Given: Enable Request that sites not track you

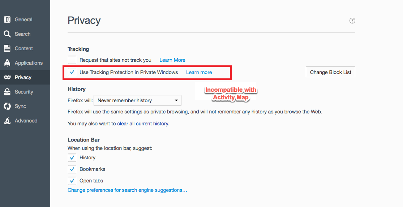Looking at the screenshot, I should click(x=72, y=60).
